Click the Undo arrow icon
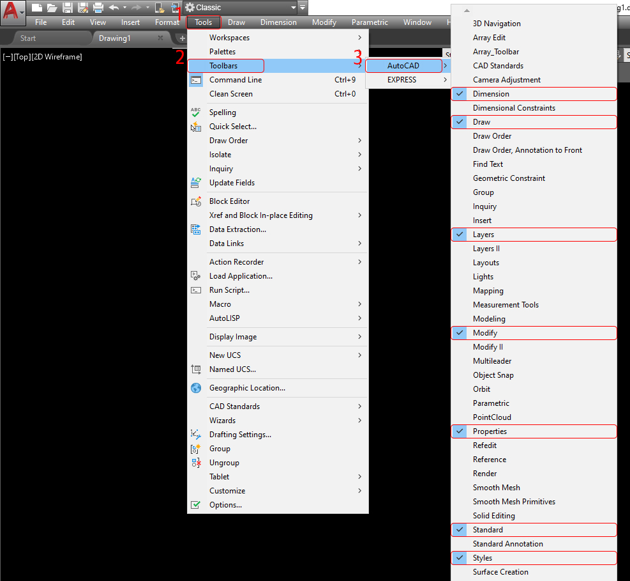 [114, 7]
